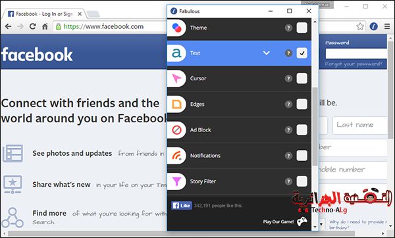
Task: Click the Fabulous extension icon in Chrome toolbar
Action: click(373, 26)
